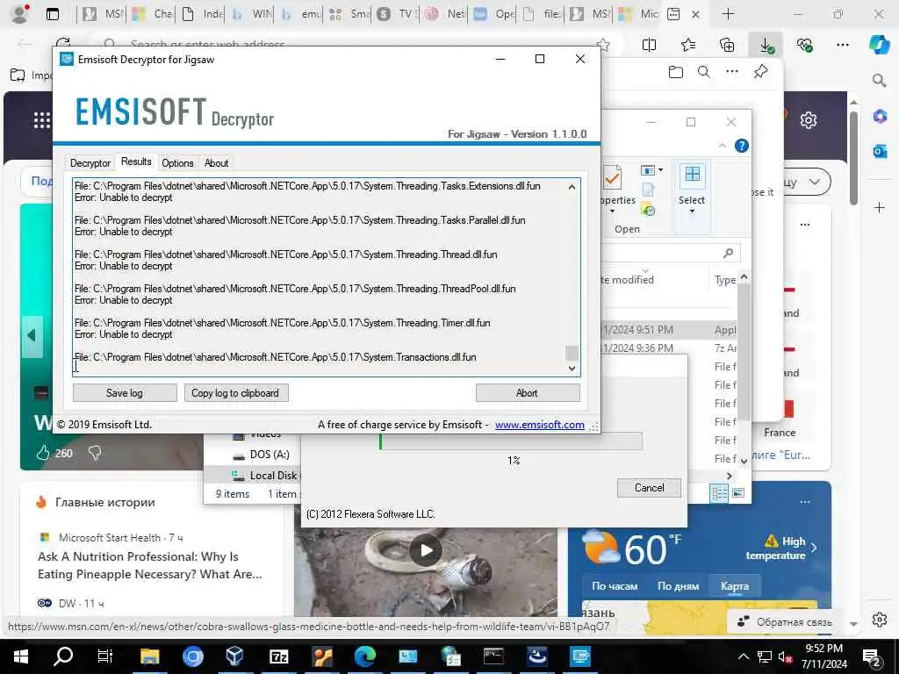Select DOS (A:) drive in Explorer
The image size is (899, 674).
tap(262, 455)
